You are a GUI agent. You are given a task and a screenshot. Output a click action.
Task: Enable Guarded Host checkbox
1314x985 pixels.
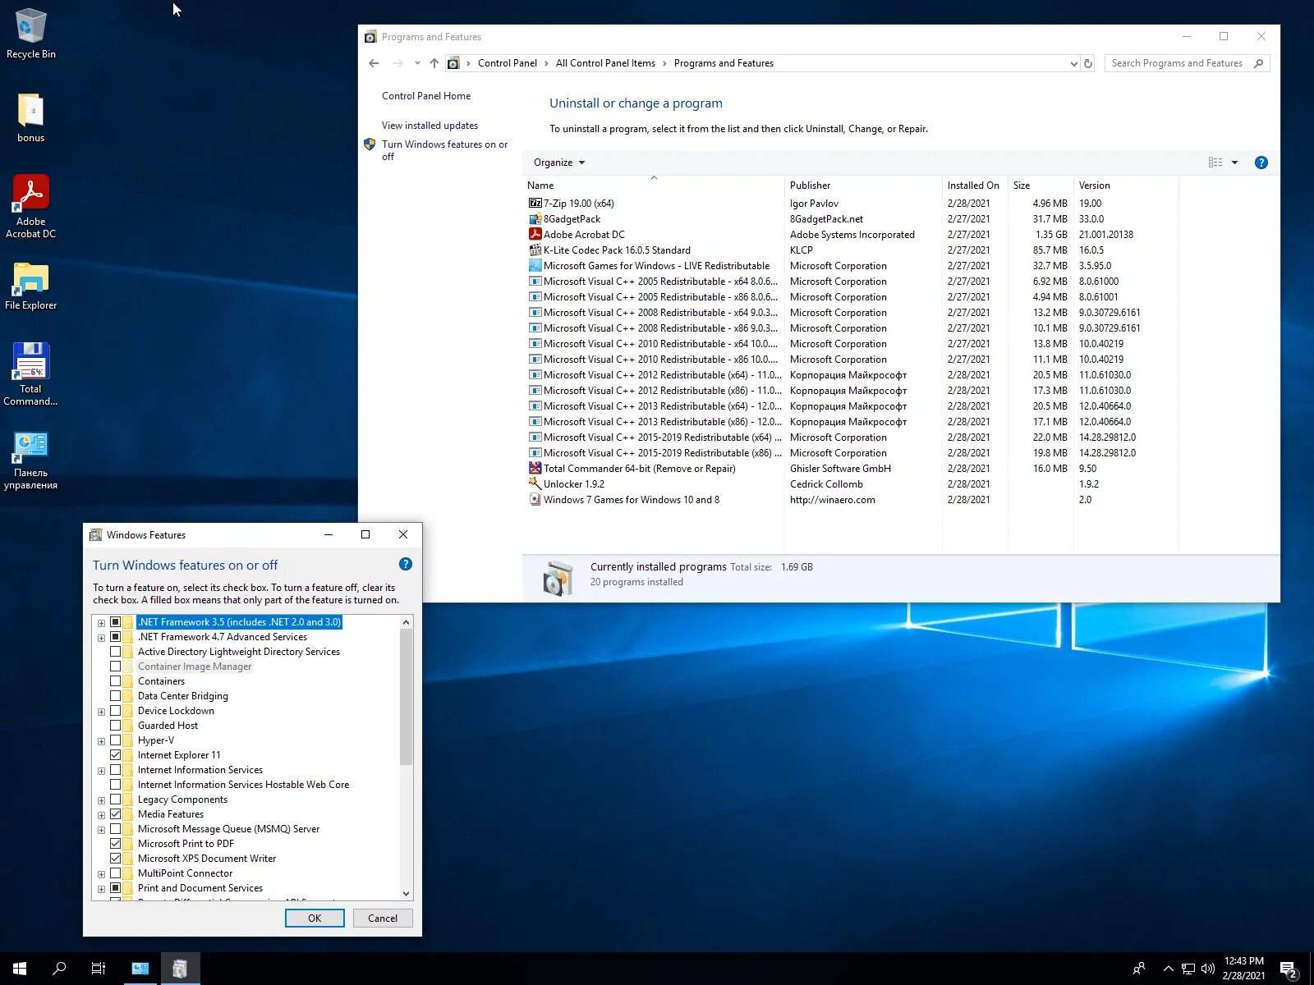coord(116,726)
